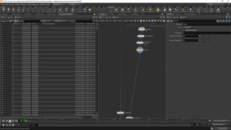Viewport: 231px width, 130px height.
Task: Select the Font shelf tool
Action: pyautogui.click(x=66, y=10)
